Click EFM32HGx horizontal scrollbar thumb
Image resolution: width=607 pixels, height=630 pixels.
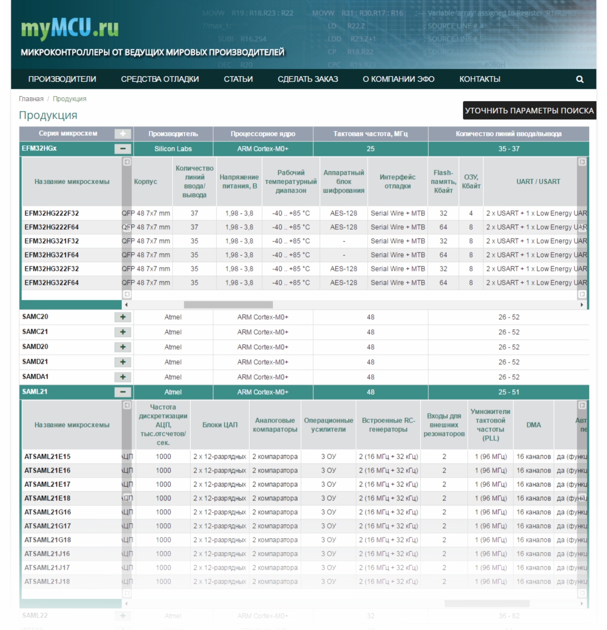pyautogui.click(x=228, y=305)
